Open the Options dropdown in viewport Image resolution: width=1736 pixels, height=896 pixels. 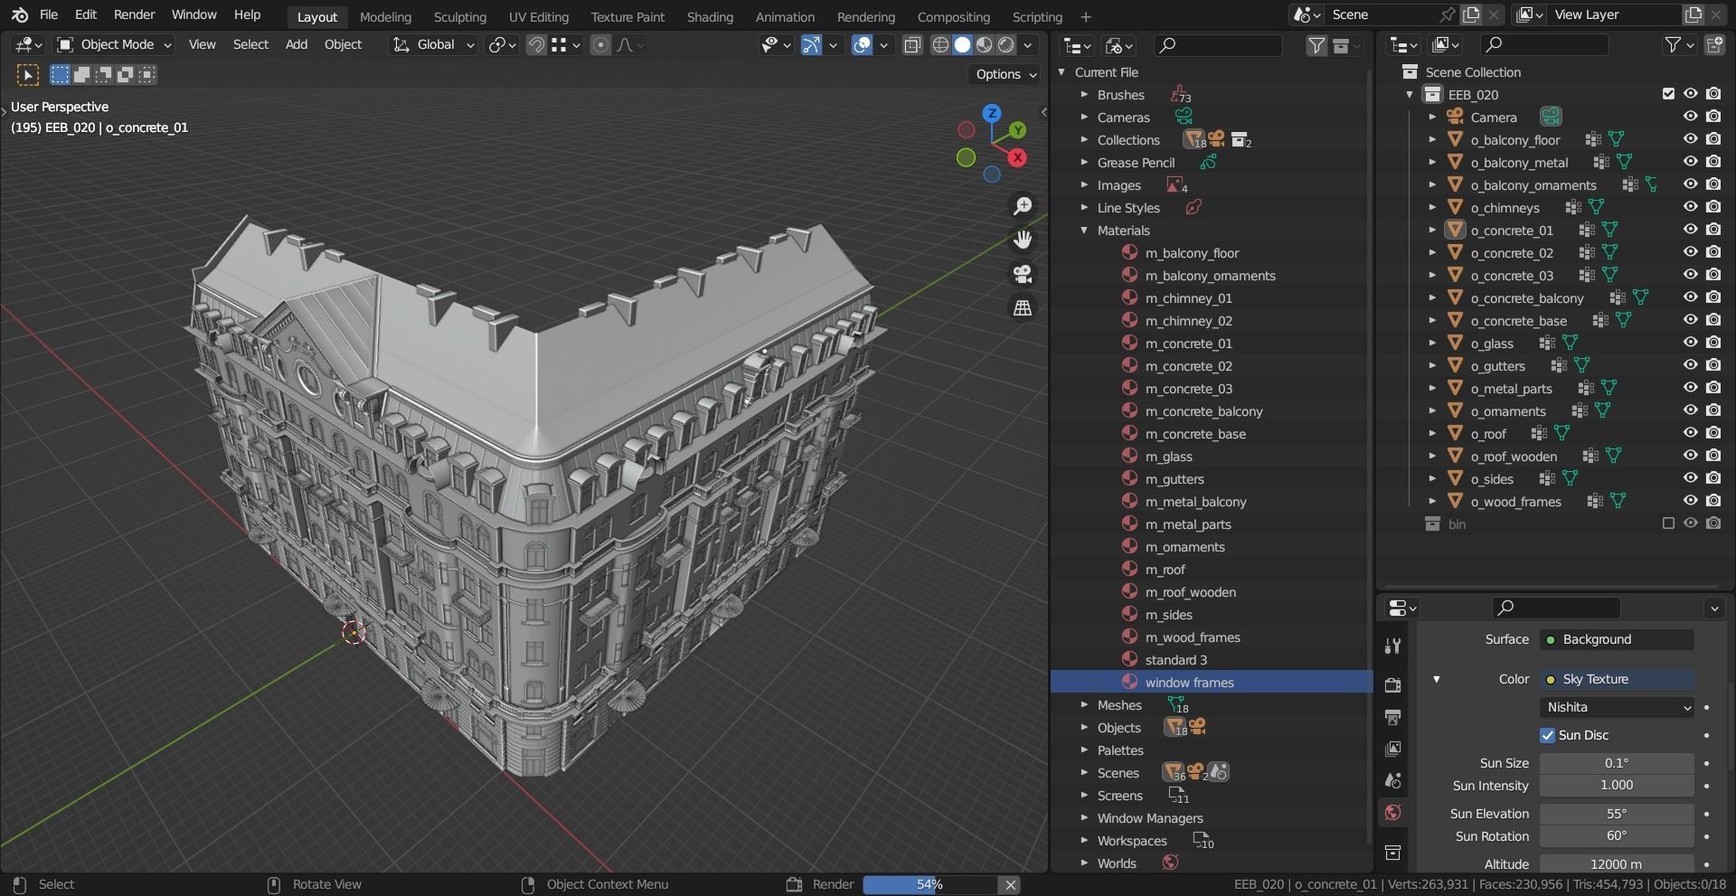[1006, 74]
